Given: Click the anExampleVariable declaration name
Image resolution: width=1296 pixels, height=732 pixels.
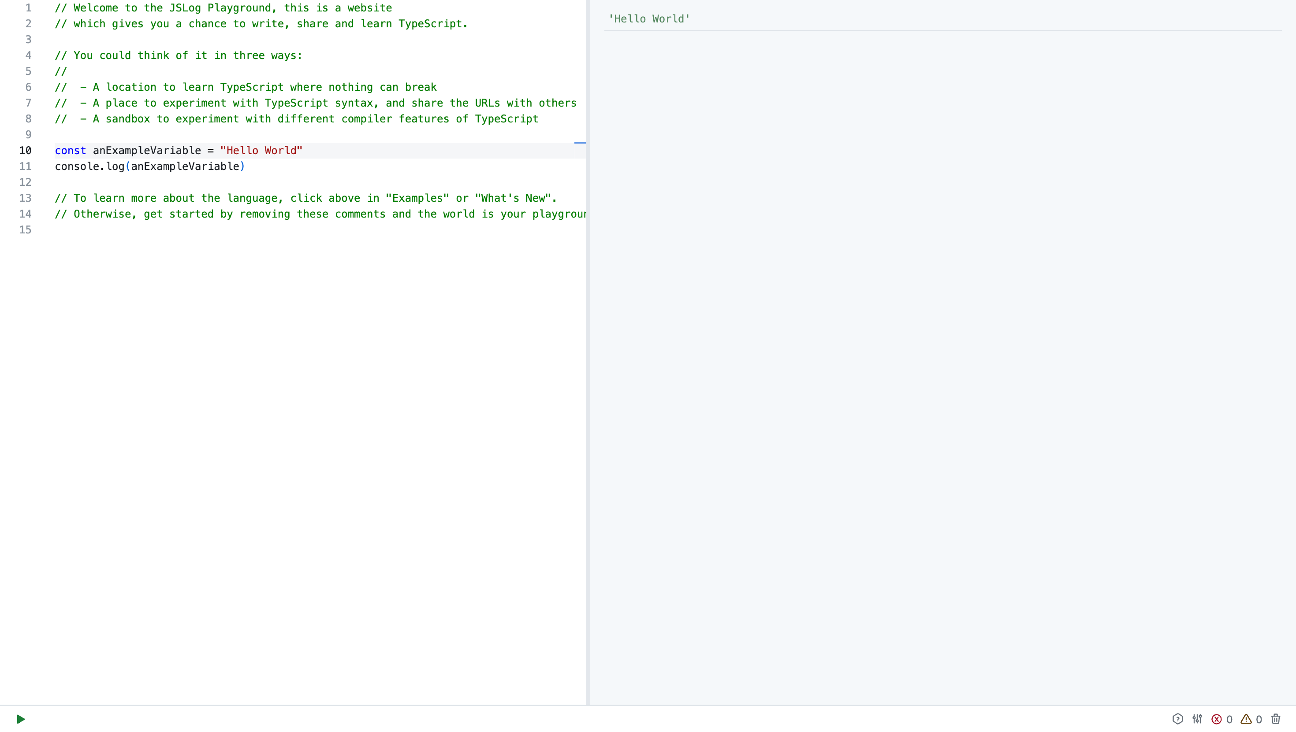Looking at the screenshot, I should pos(147,150).
